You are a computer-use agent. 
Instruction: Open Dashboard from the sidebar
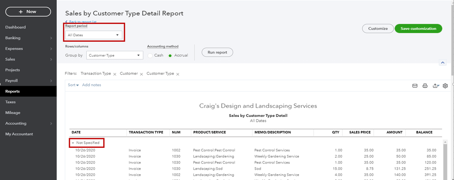coord(15,27)
